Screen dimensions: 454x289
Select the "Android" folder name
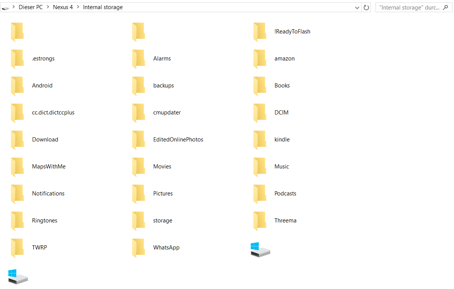click(42, 86)
